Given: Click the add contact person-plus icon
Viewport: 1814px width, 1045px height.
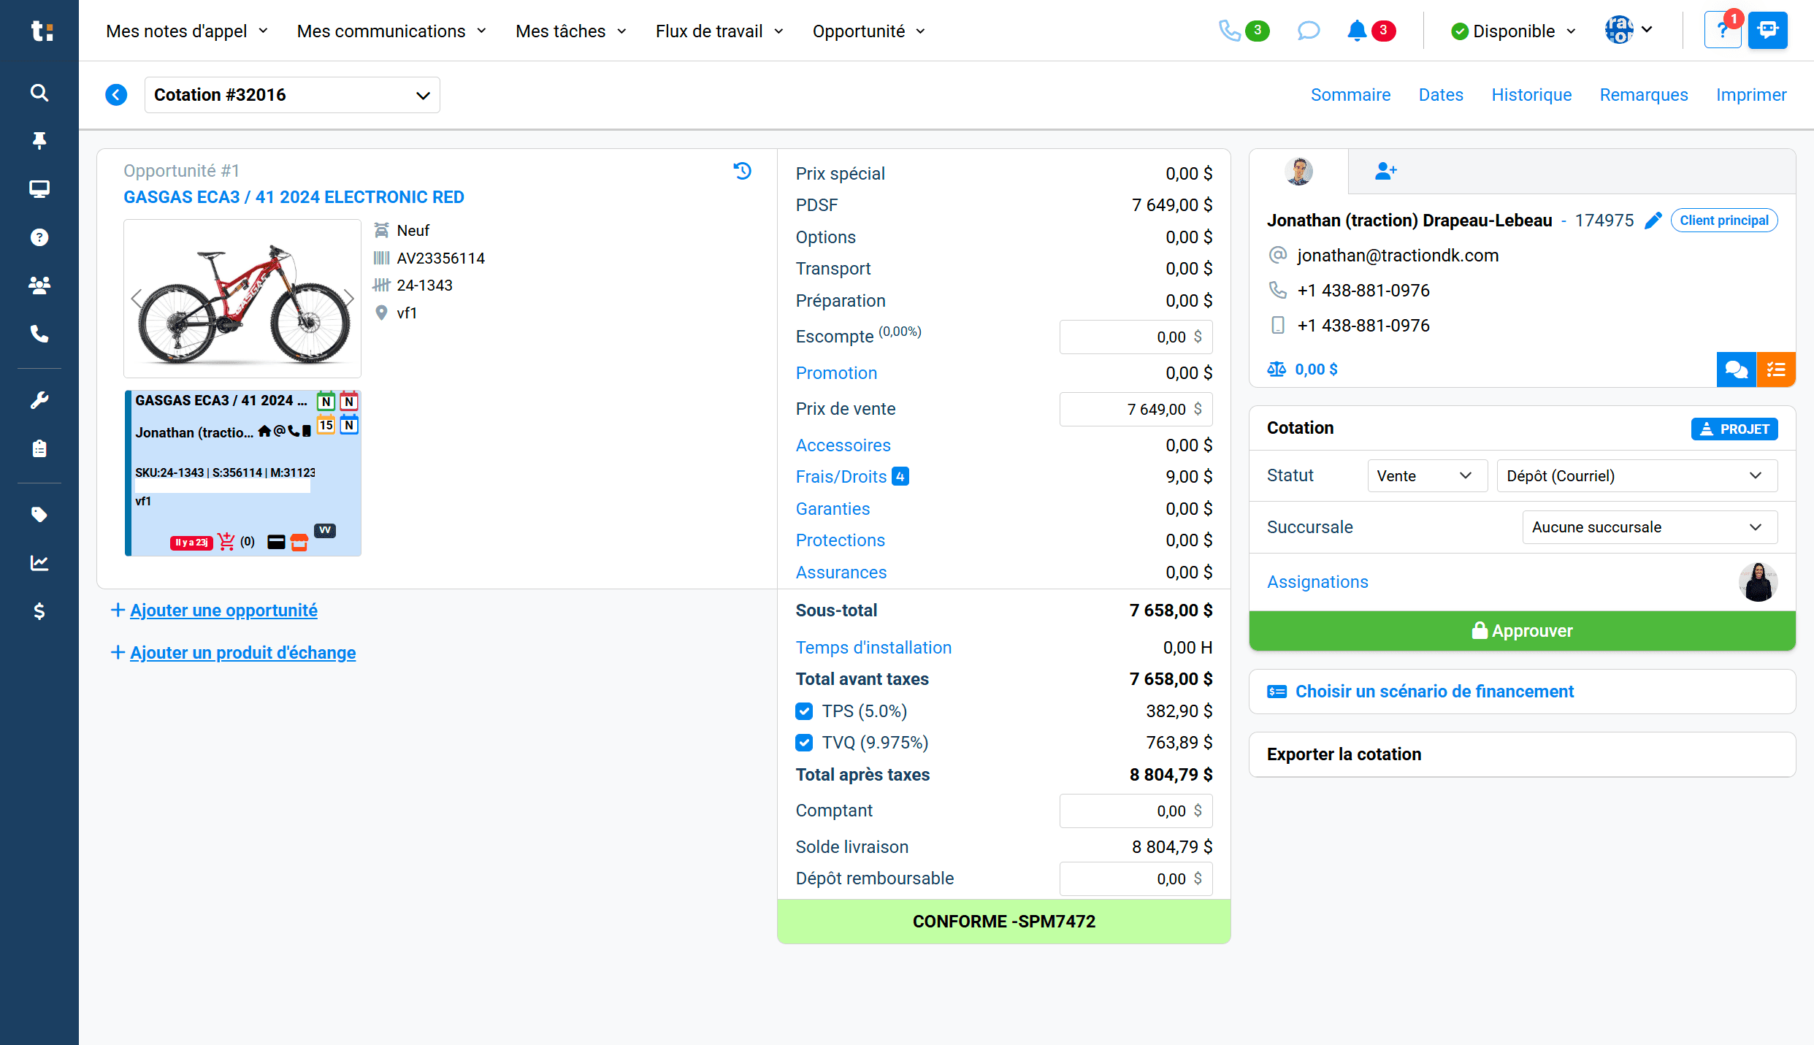Looking at the screenshot, I should click(x=1385, y=172).
